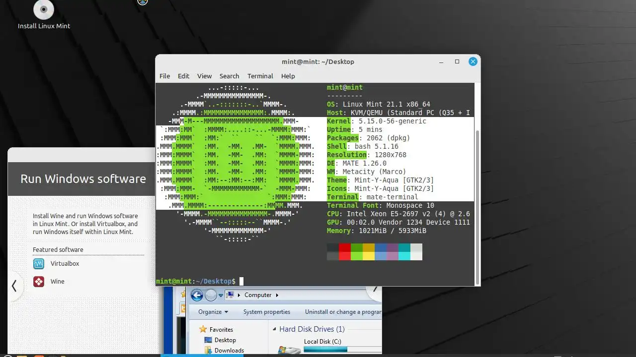This screenshot has height=357, width=636.
Task: Select the Favorites star in navigation pane
Action: [203, 329]
